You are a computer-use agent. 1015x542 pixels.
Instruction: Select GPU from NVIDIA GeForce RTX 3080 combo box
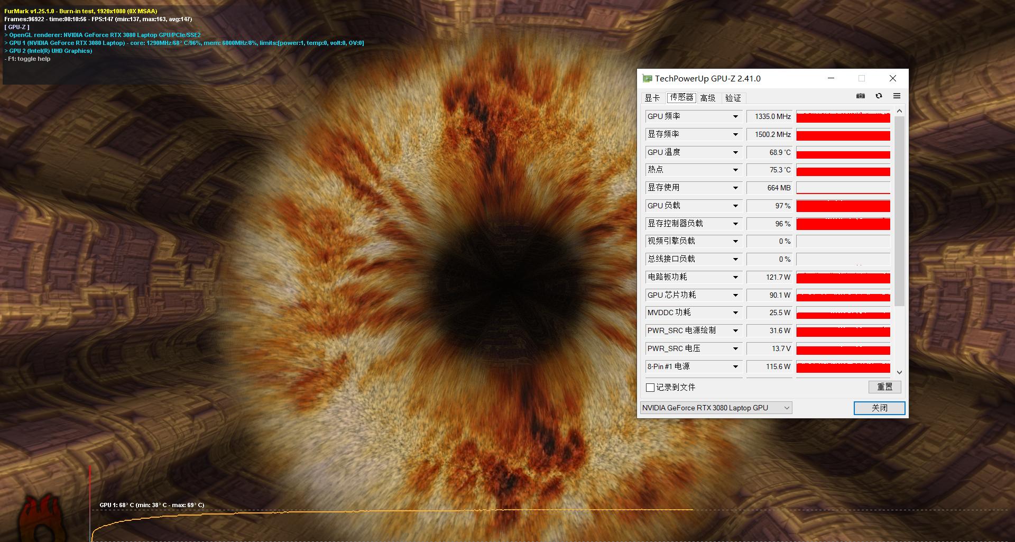coord(716,408)
